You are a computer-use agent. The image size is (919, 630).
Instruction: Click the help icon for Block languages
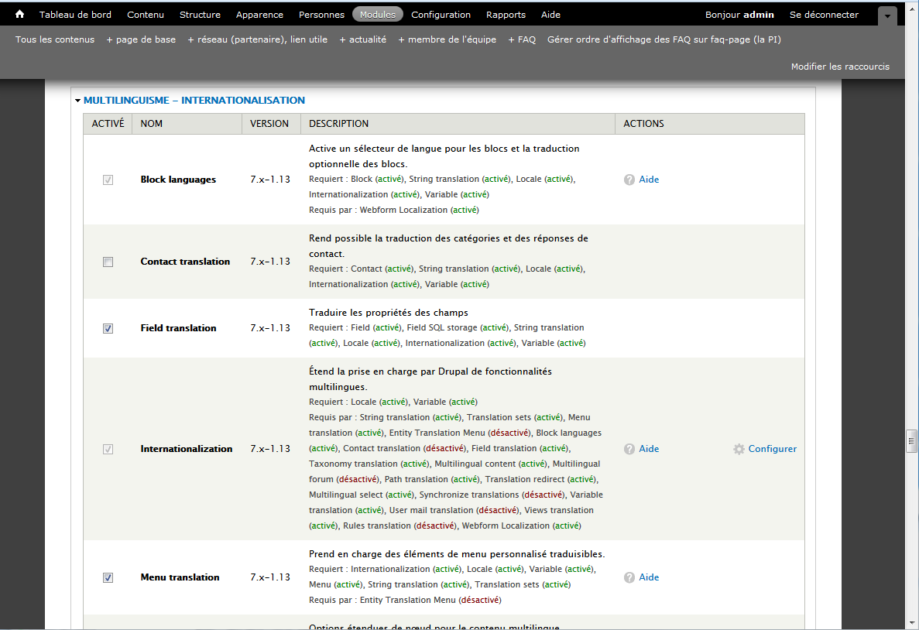[x=629, y=180]
